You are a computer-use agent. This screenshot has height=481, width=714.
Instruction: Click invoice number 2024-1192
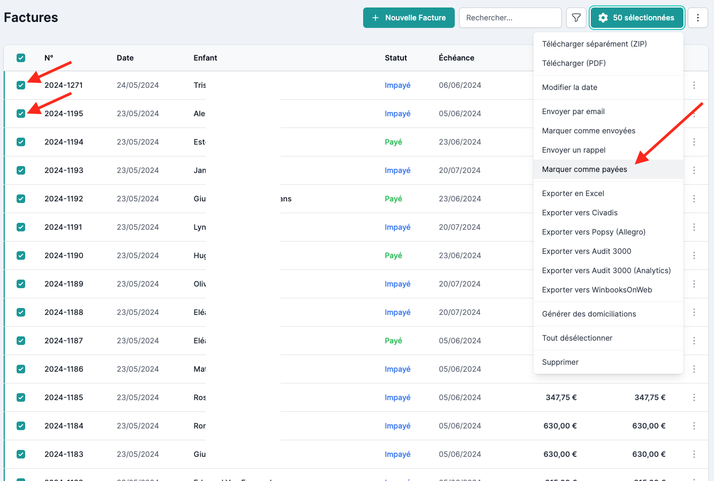pos(64,199)
